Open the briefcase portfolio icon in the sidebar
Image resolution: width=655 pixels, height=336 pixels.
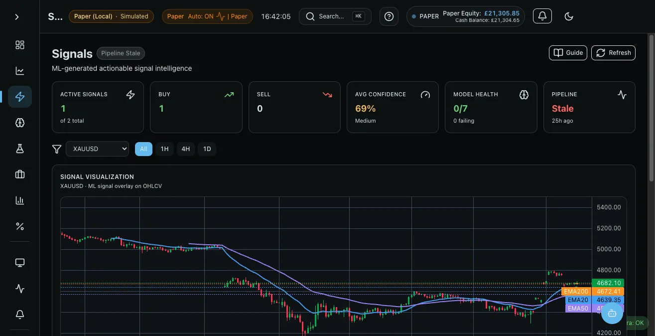pyautogui.click(x=20, y=174)
